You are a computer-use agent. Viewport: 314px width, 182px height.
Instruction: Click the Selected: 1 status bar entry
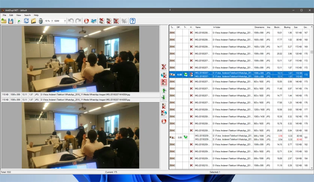[x=215, y=172]
